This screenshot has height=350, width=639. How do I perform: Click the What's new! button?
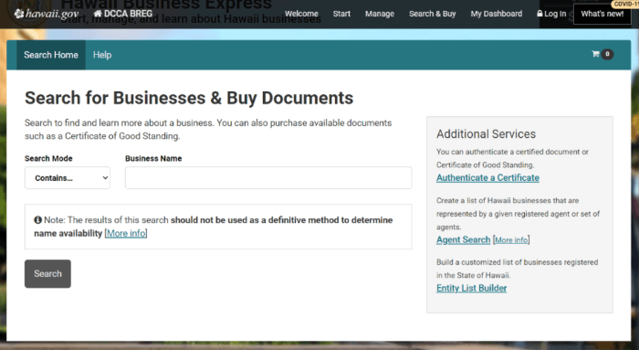pyautogui.click(x=602, y=14)
